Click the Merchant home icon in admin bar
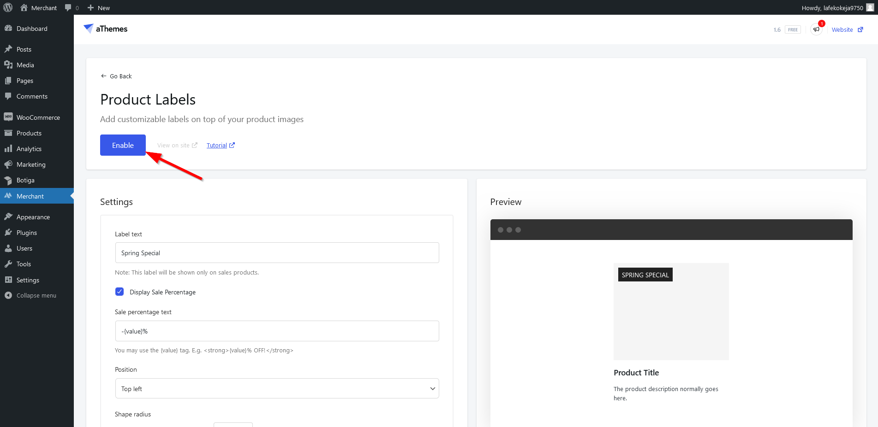 point(24,7)
